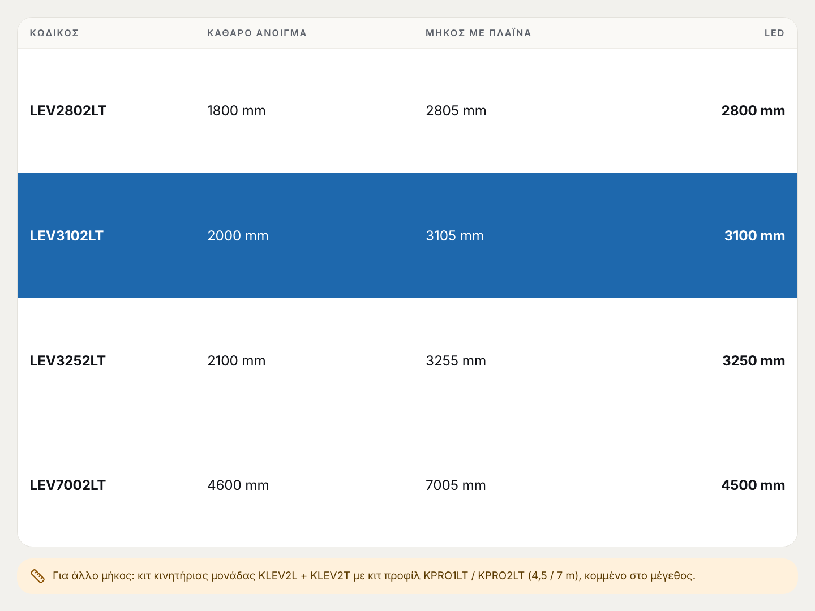
Task: Click the ΜΗΚΟΣ ΜΕ ΠΛΑΪΝΑ column header
Action: (478, 33)
